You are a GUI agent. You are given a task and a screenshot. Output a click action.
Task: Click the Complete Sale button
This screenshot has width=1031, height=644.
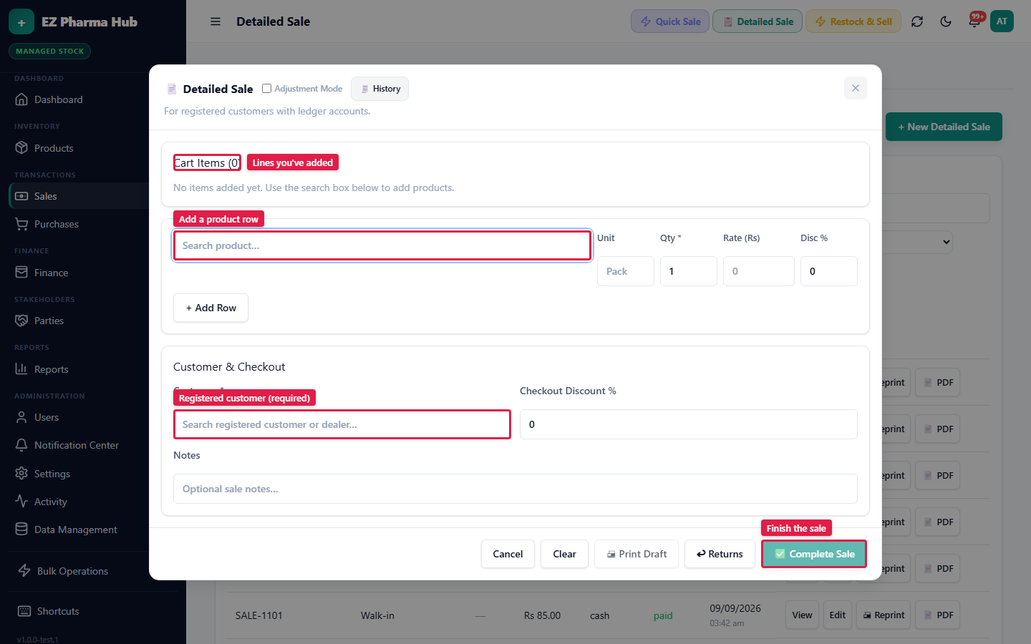814,554
